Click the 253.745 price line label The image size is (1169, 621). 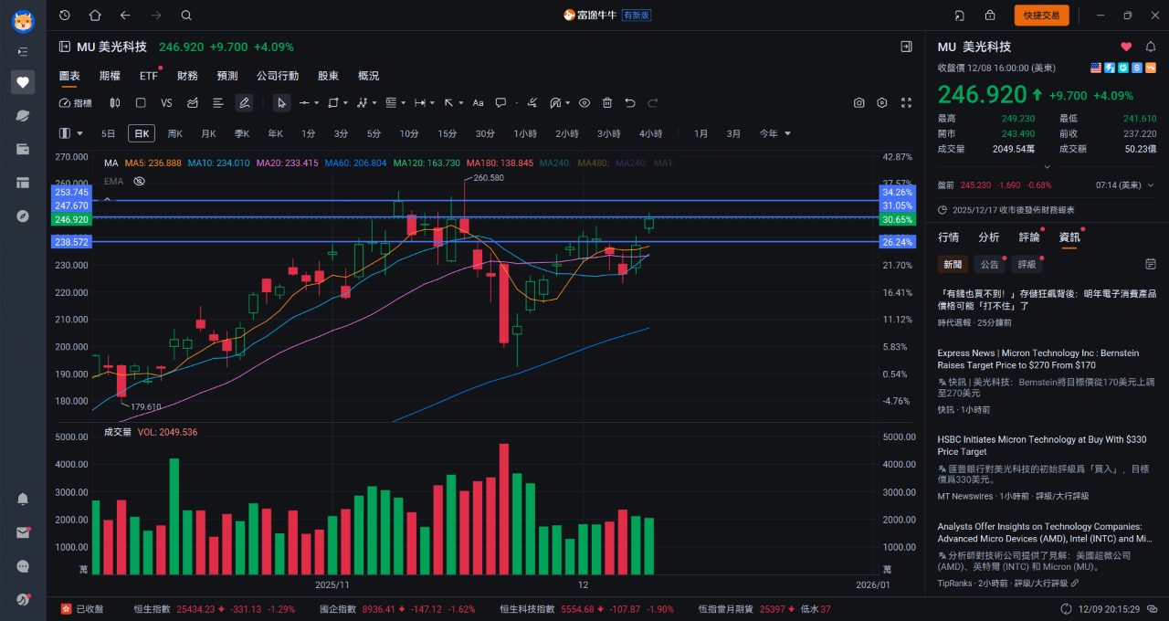pos(71,193)
